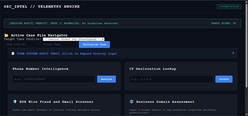Click the scrollbar down arrow

pos(246,114)
